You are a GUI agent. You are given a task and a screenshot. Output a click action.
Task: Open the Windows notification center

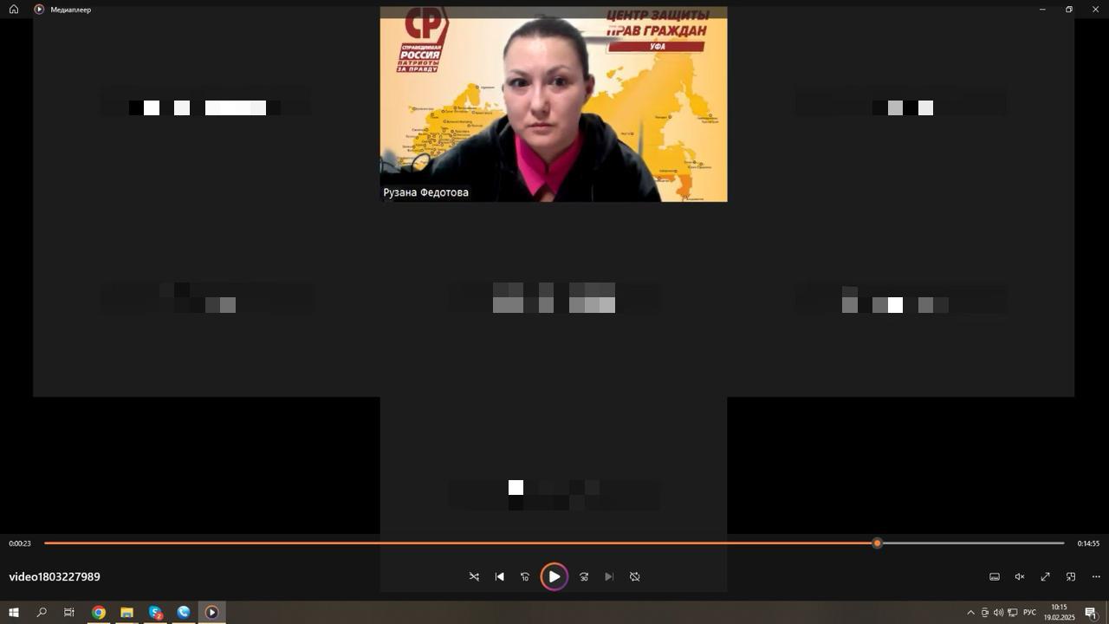point(1091,613)
